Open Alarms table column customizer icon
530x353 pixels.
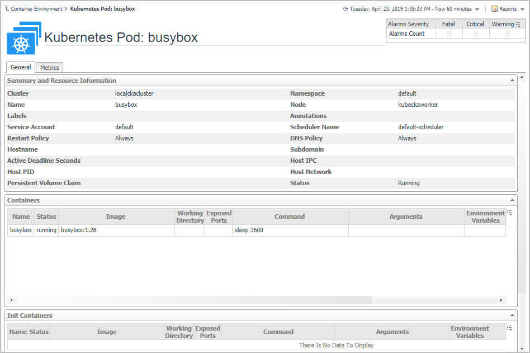[x=518, y=25]
